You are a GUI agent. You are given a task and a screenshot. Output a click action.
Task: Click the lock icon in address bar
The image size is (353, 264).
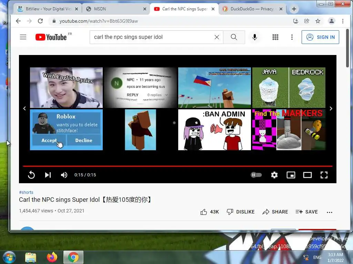[54, 21]
